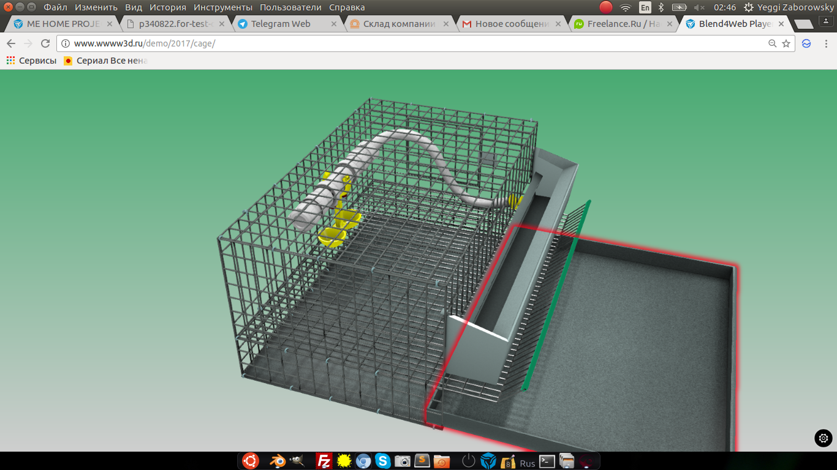Click the browser Back arrow

(11, 43)
